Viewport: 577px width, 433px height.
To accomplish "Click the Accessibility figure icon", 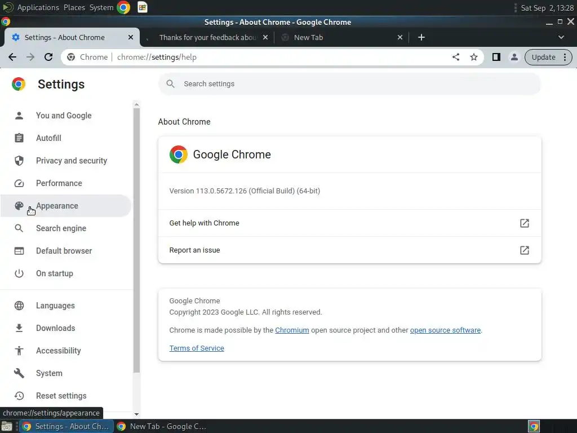I will click(x=19, y=351).
